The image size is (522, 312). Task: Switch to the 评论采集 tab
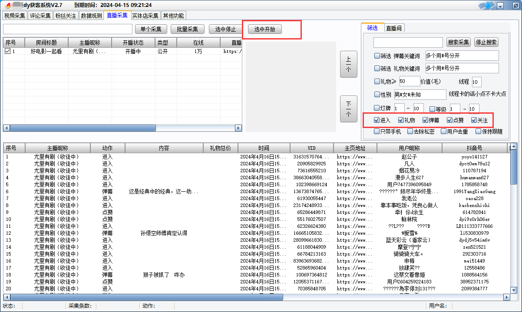click(x=40, y=16)
